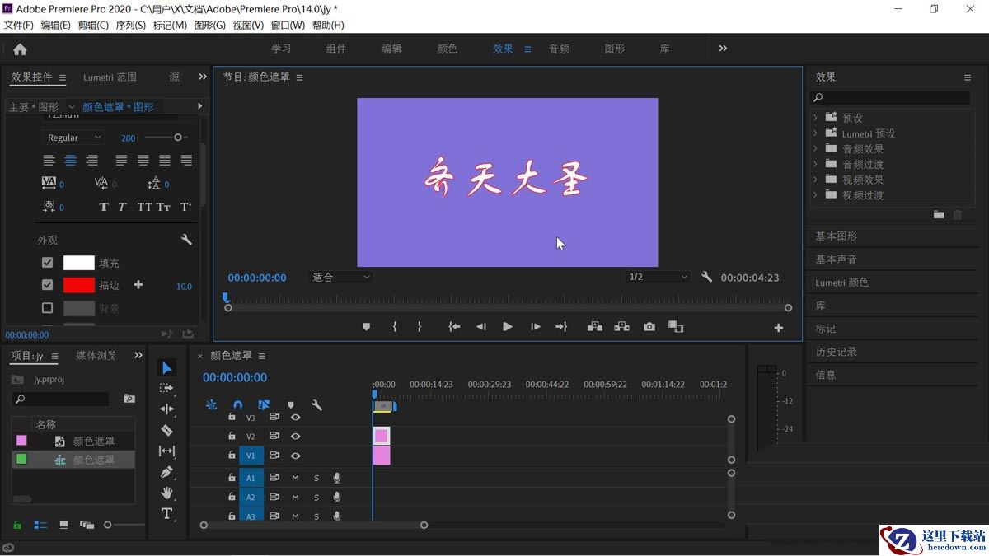
Task: Create new custom bin in Effects panel
Action: click(939, 215)
